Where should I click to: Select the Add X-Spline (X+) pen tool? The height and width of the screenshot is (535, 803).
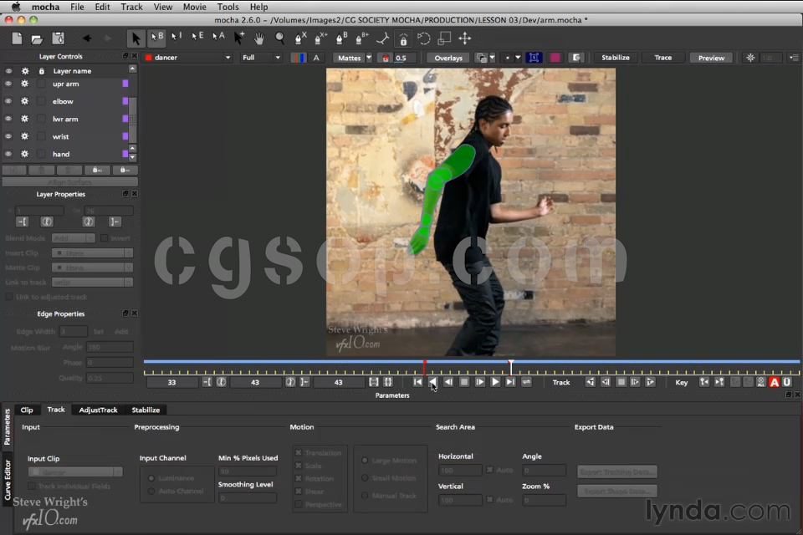click(321, 38)
